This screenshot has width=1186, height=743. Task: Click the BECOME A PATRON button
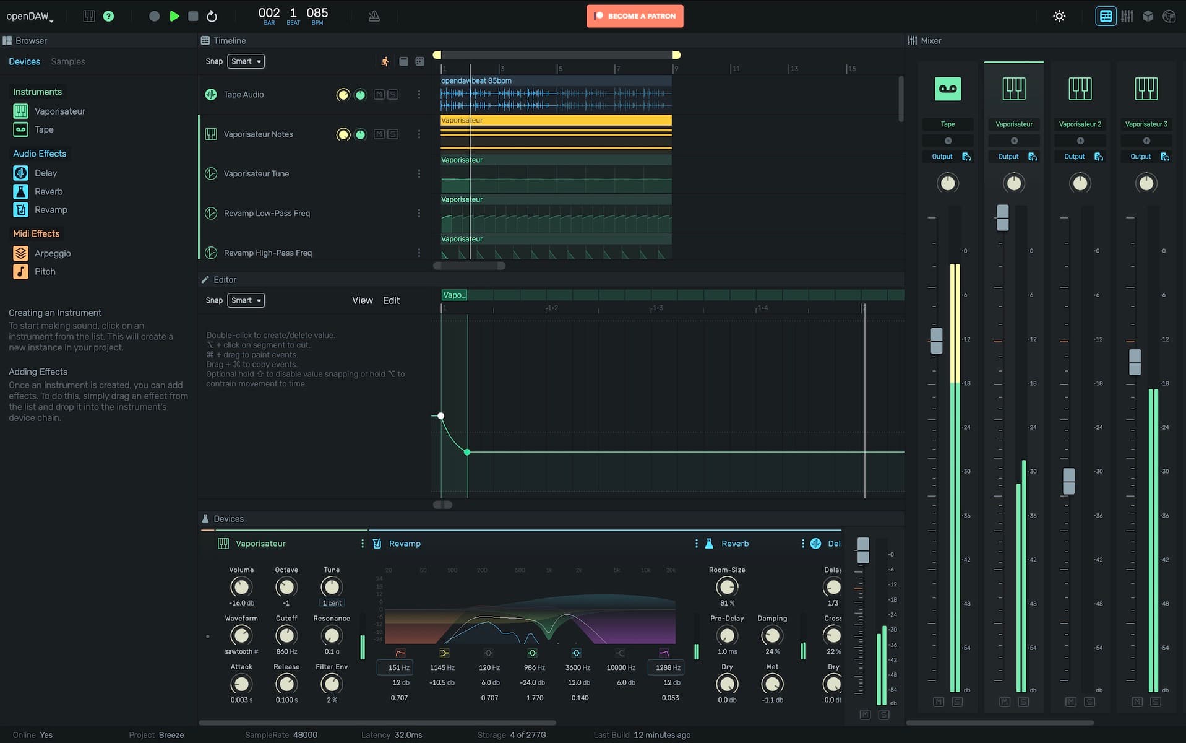click(x=635, y=16)
